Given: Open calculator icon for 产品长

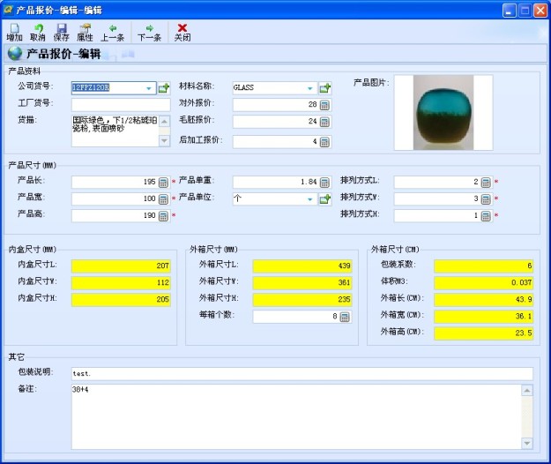Looking at the screenshot, I should click(163, 182).
